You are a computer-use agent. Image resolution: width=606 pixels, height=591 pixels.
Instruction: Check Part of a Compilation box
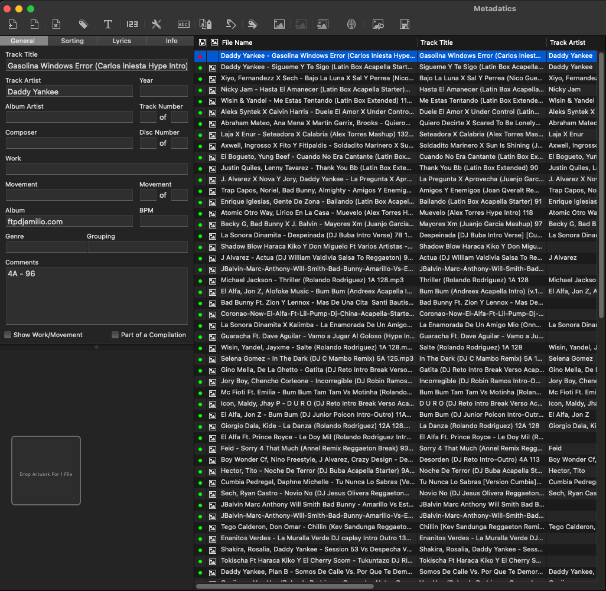coord(115,335)
